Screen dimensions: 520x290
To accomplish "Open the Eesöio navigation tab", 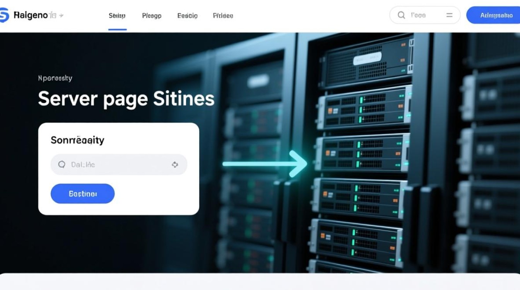I will pos(187,16).
